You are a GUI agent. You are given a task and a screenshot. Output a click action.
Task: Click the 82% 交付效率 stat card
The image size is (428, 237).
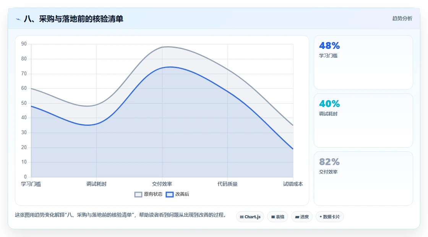(363, 179)
